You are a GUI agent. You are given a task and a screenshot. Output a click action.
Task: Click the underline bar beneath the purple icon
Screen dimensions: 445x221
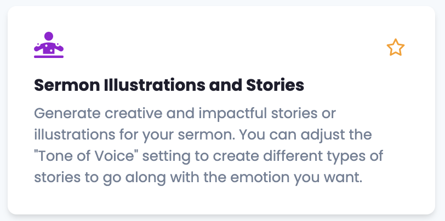click(49, 56)
